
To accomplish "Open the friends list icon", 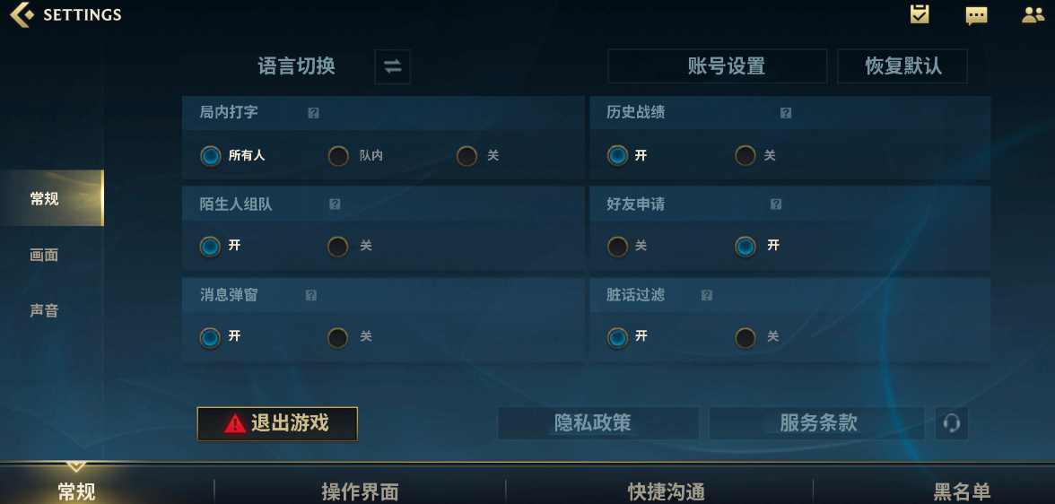I will pos(1033,15).
